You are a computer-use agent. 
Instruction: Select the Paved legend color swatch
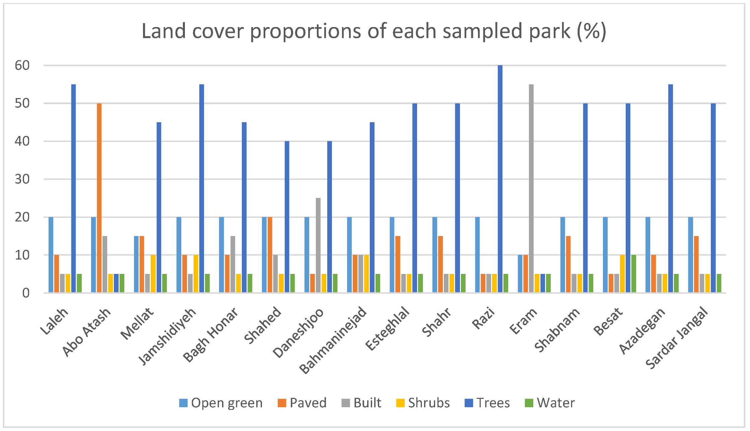coord(282,403)
